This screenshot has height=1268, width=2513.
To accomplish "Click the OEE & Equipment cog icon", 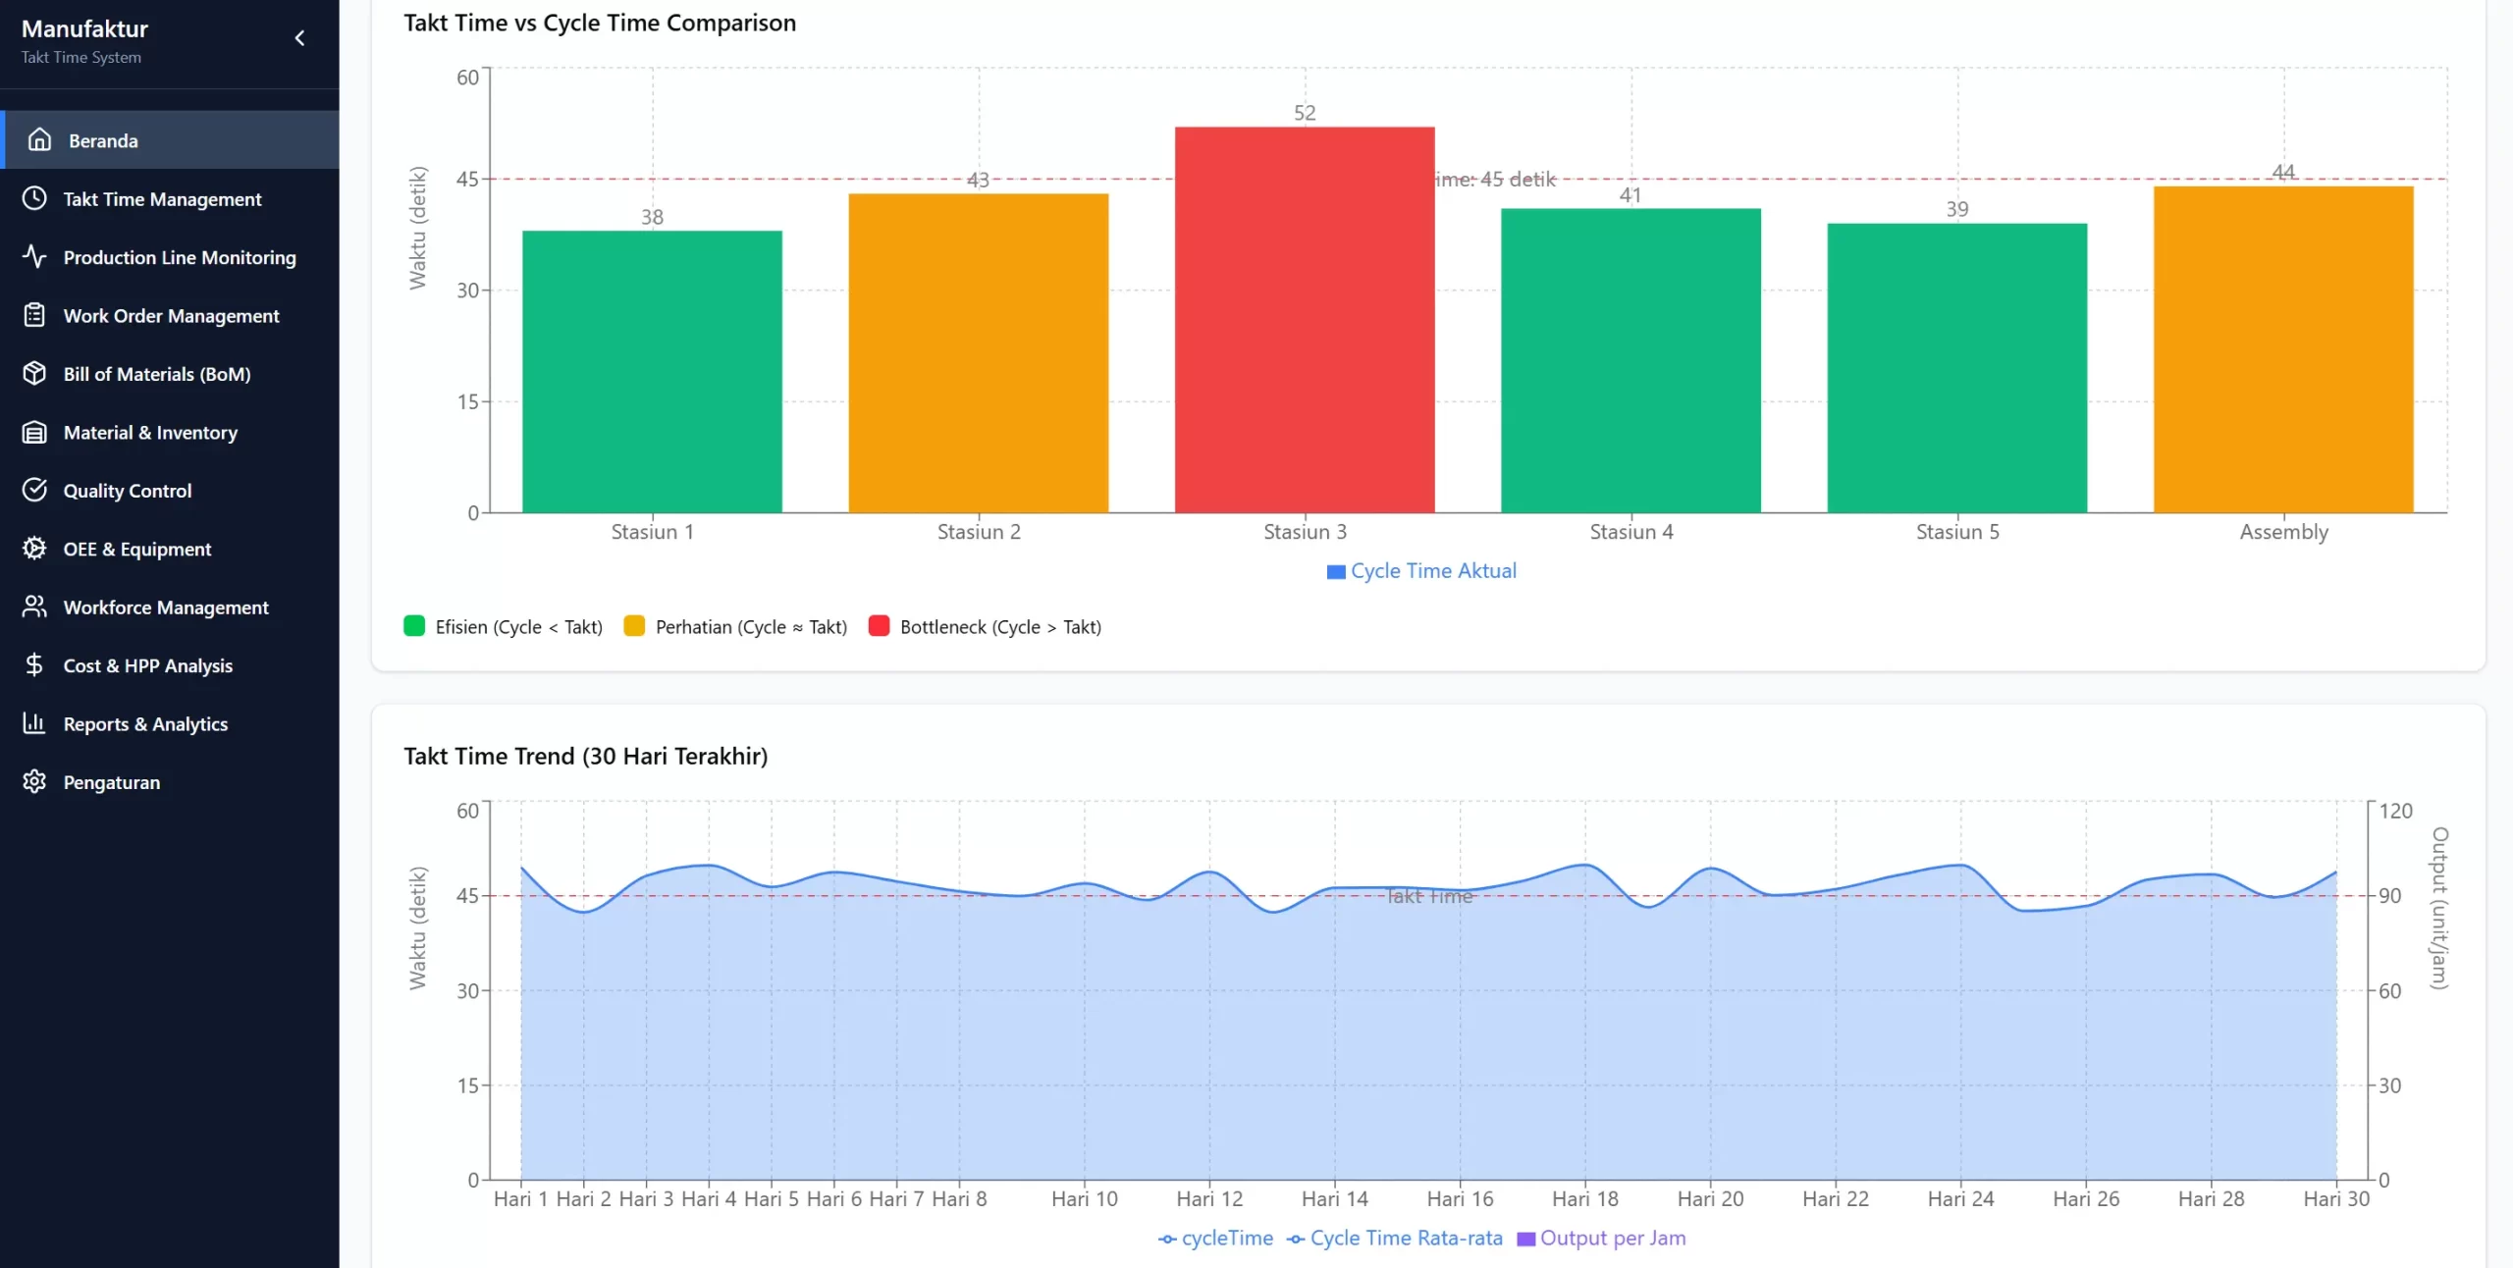I will pyautogui.click(x=34, y=549).
